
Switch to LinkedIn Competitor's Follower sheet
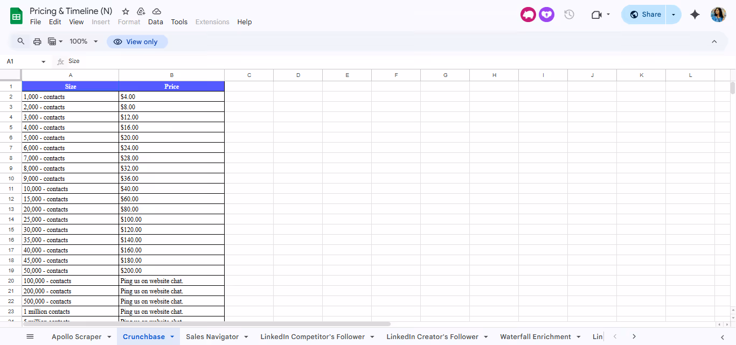[x=313, y=337]
